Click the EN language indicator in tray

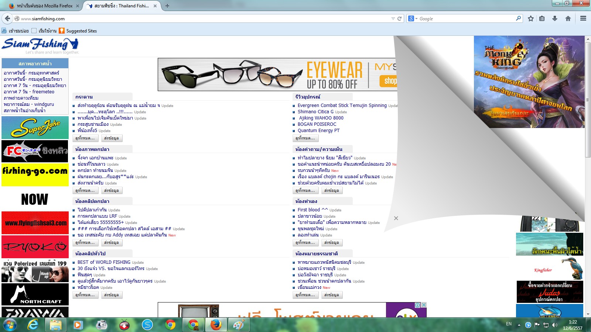pyautogui.click(x=509, y=324)
